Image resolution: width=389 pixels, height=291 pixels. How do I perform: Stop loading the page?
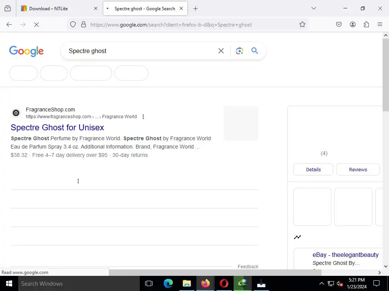tap(36, 25)
